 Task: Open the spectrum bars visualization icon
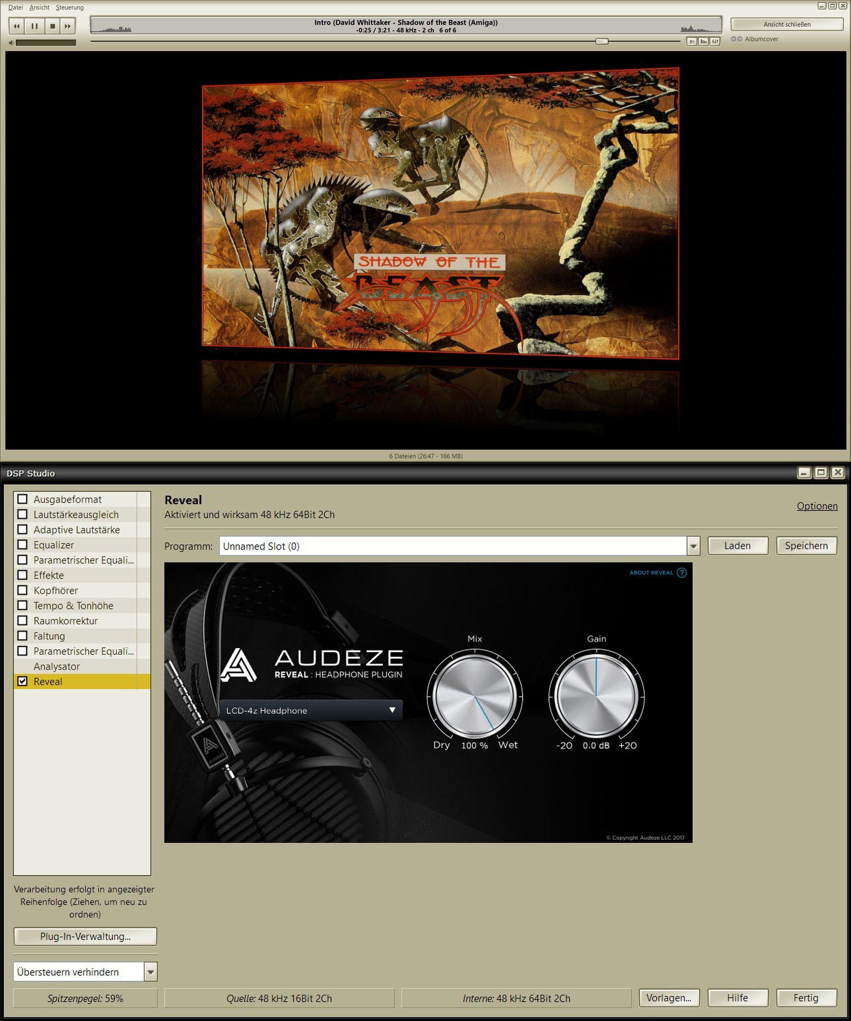click(703, 42)
